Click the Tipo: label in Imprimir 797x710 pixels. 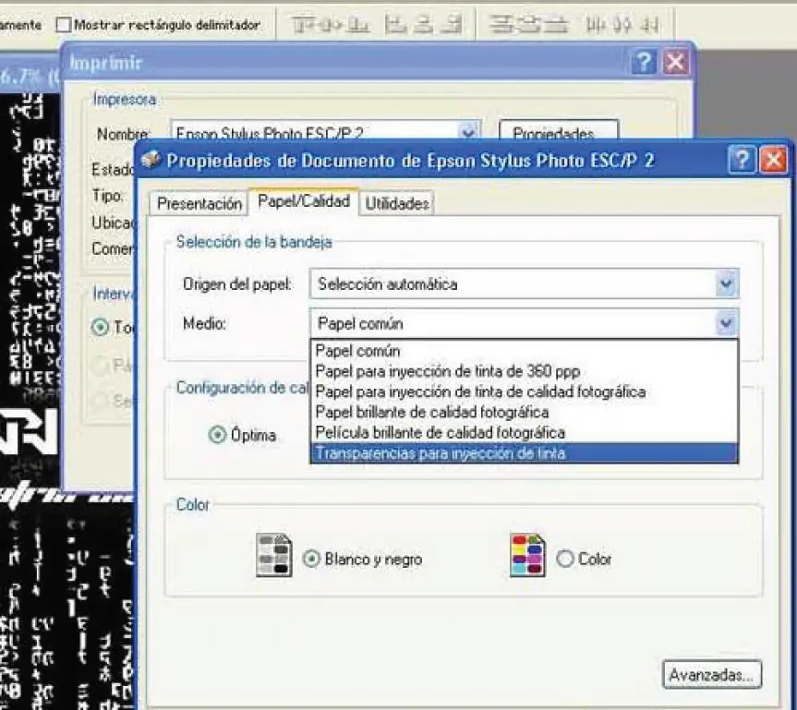tap(107, 196)
